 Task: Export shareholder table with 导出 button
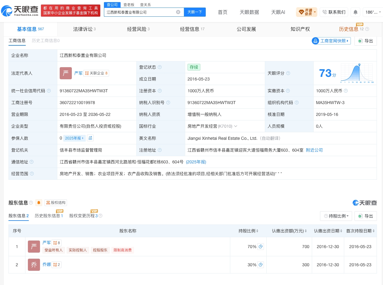(366, 216)
